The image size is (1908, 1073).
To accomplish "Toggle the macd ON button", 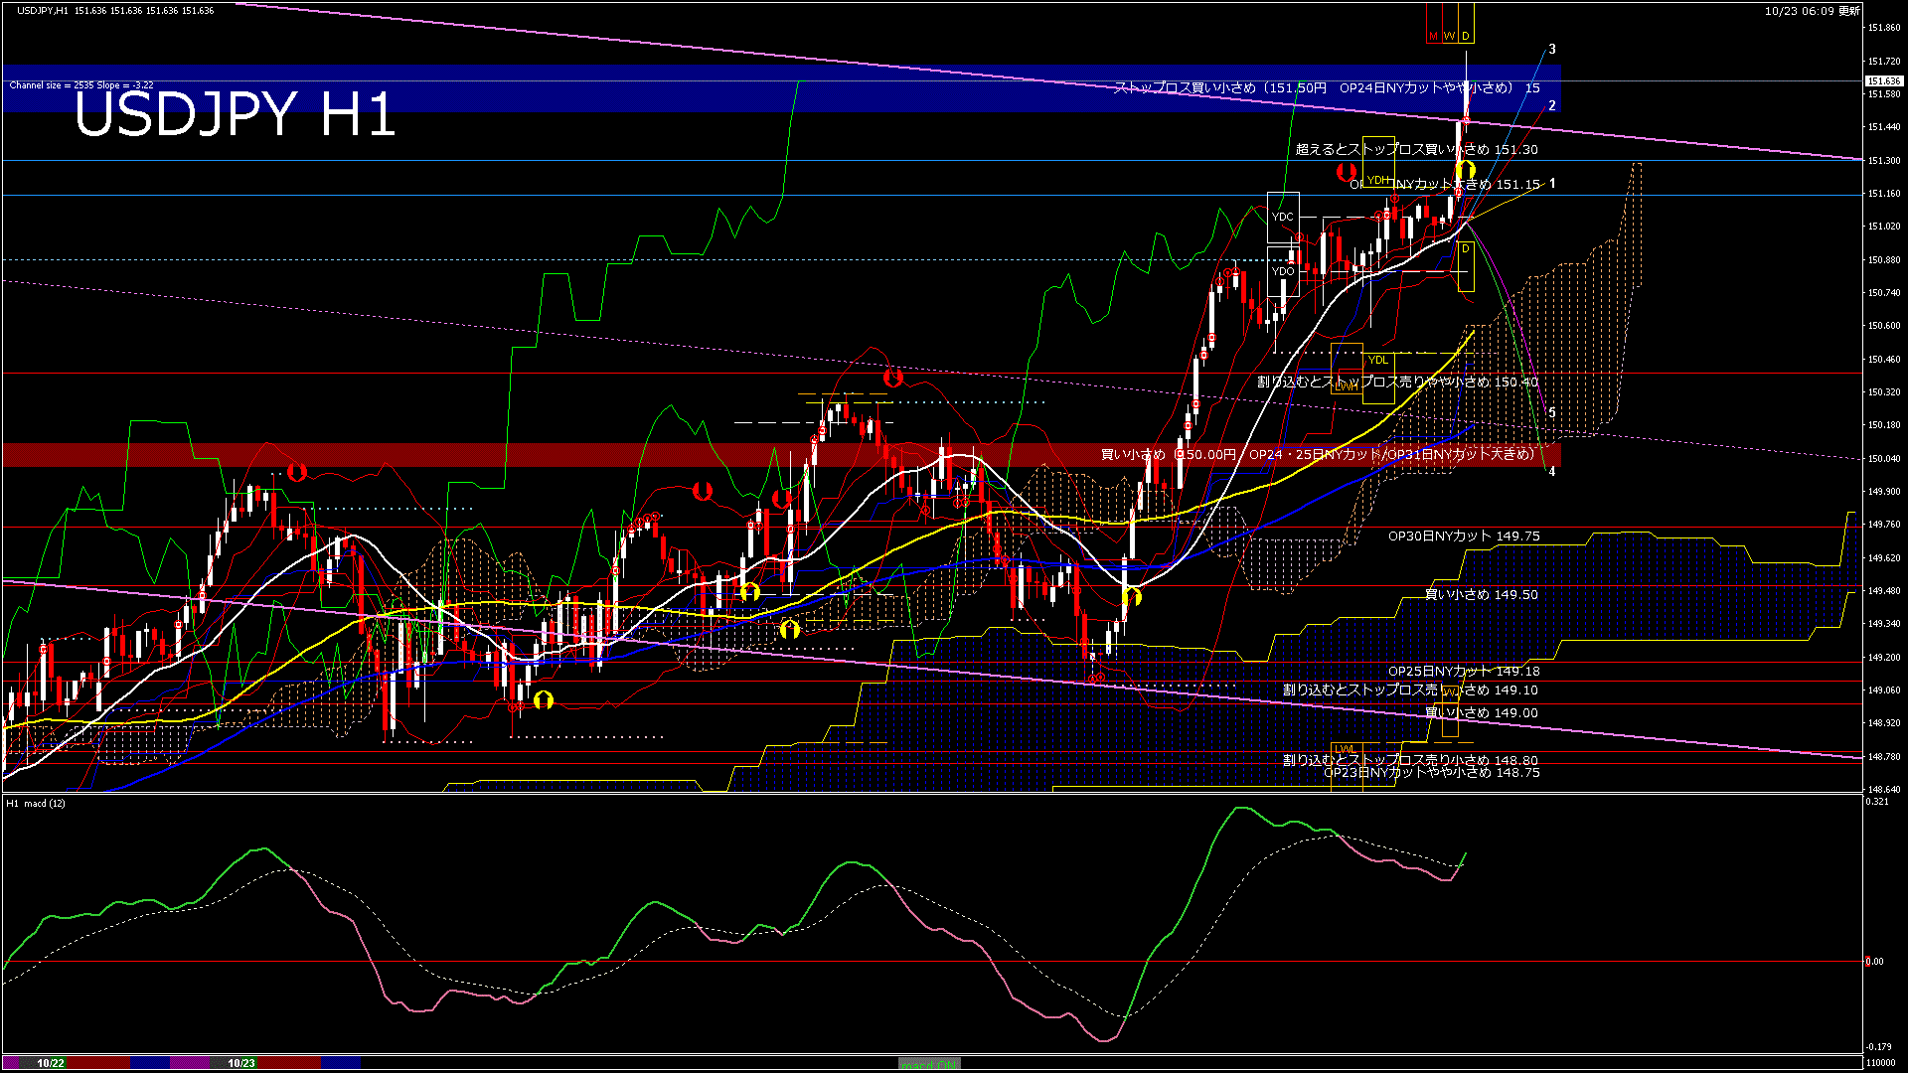I will tap(929, 1064).
